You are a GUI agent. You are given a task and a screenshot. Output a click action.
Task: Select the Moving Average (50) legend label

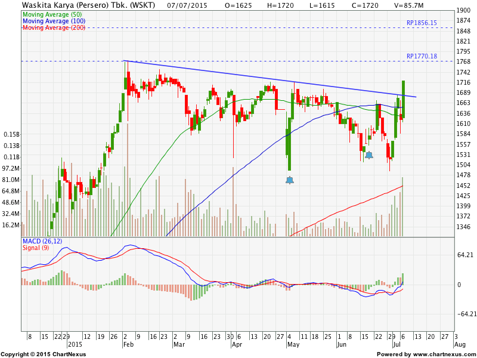tap(52, 14)
